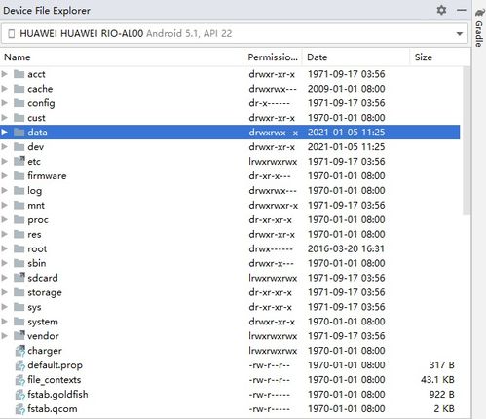
Task: Select the etc symlink folder icon
Action: coord(19,161)
